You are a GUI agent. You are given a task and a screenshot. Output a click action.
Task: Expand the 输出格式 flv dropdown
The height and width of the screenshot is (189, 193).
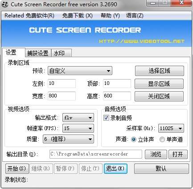78,118
